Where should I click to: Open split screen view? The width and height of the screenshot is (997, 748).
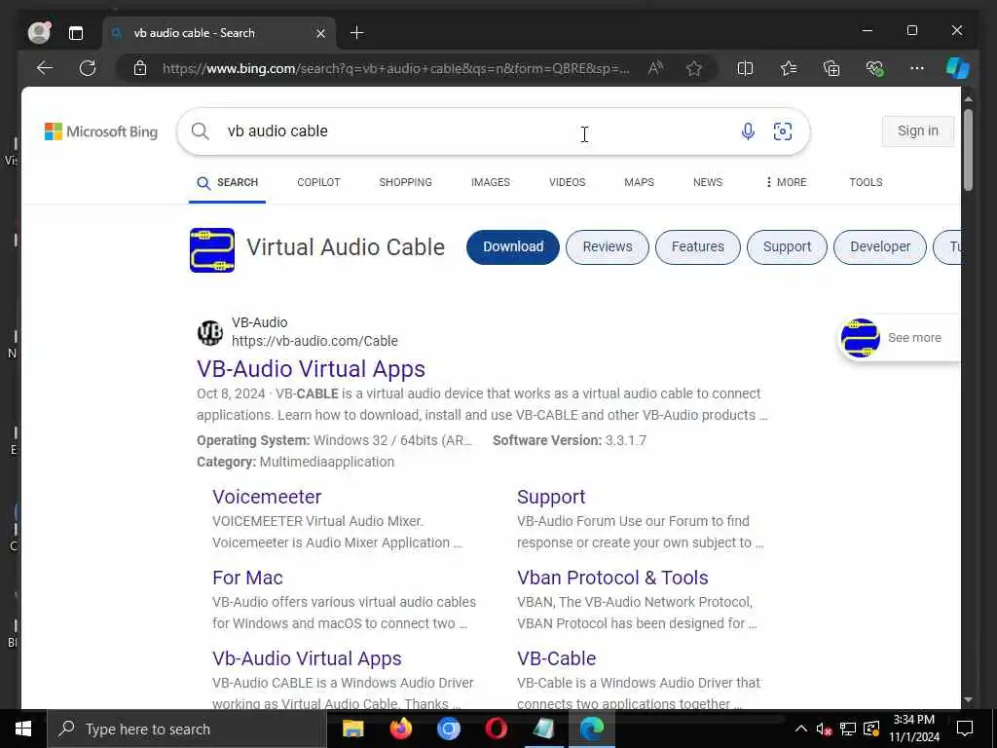click(745, 68)
